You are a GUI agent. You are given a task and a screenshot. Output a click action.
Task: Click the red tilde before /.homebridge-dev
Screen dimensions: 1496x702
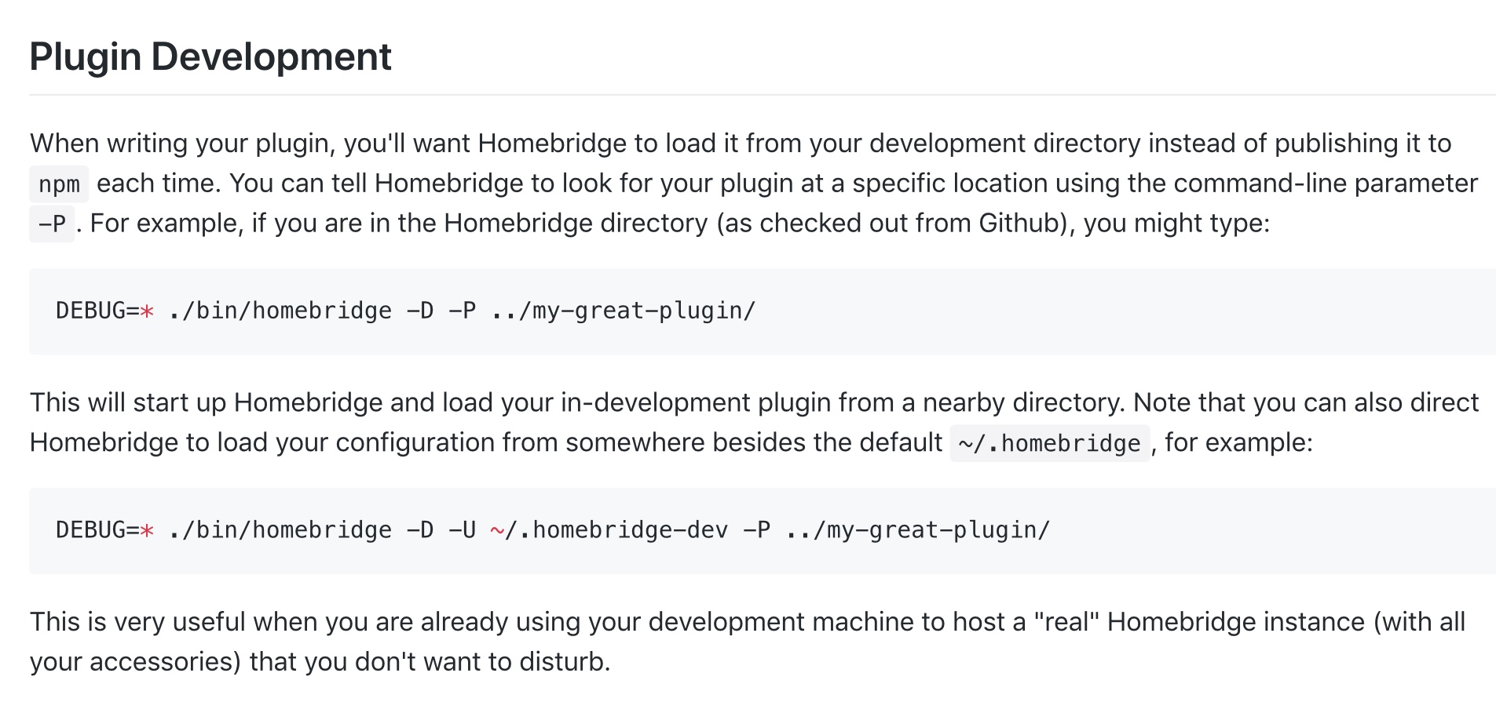497,531
